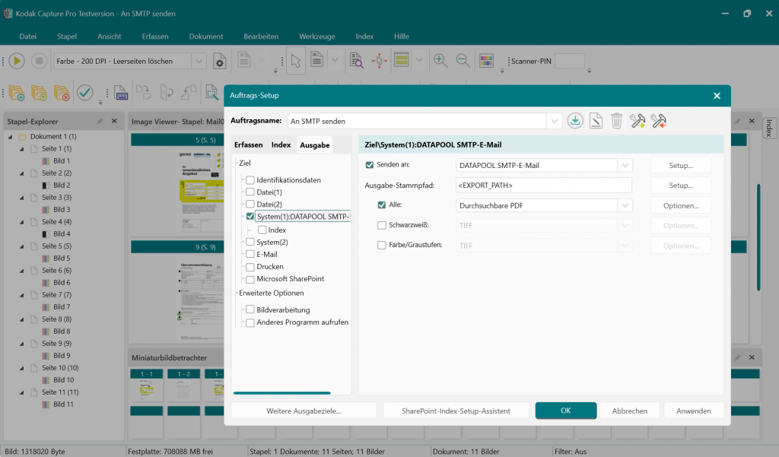Viewport: 779px width, 457px height.
Task: Click Optionen... beside Durchsuchbare PDF
Action: coord(681,205)
